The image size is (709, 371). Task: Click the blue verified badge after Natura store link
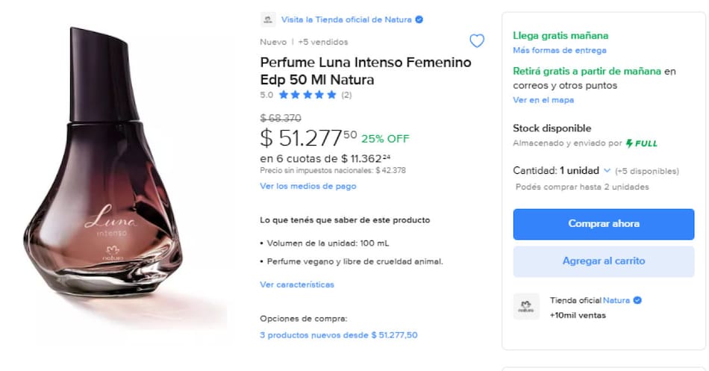coord(419,19)
